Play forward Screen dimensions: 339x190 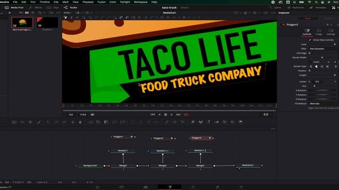click(172, 115)
